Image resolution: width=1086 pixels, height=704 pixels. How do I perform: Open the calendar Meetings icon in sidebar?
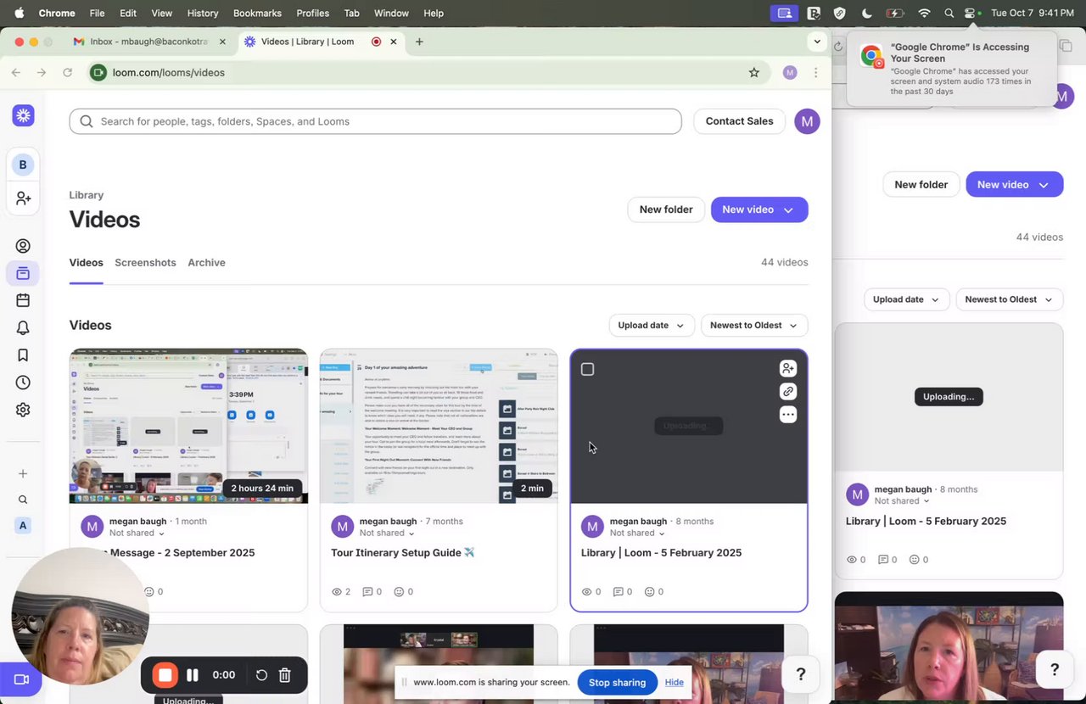coord(23,300)
